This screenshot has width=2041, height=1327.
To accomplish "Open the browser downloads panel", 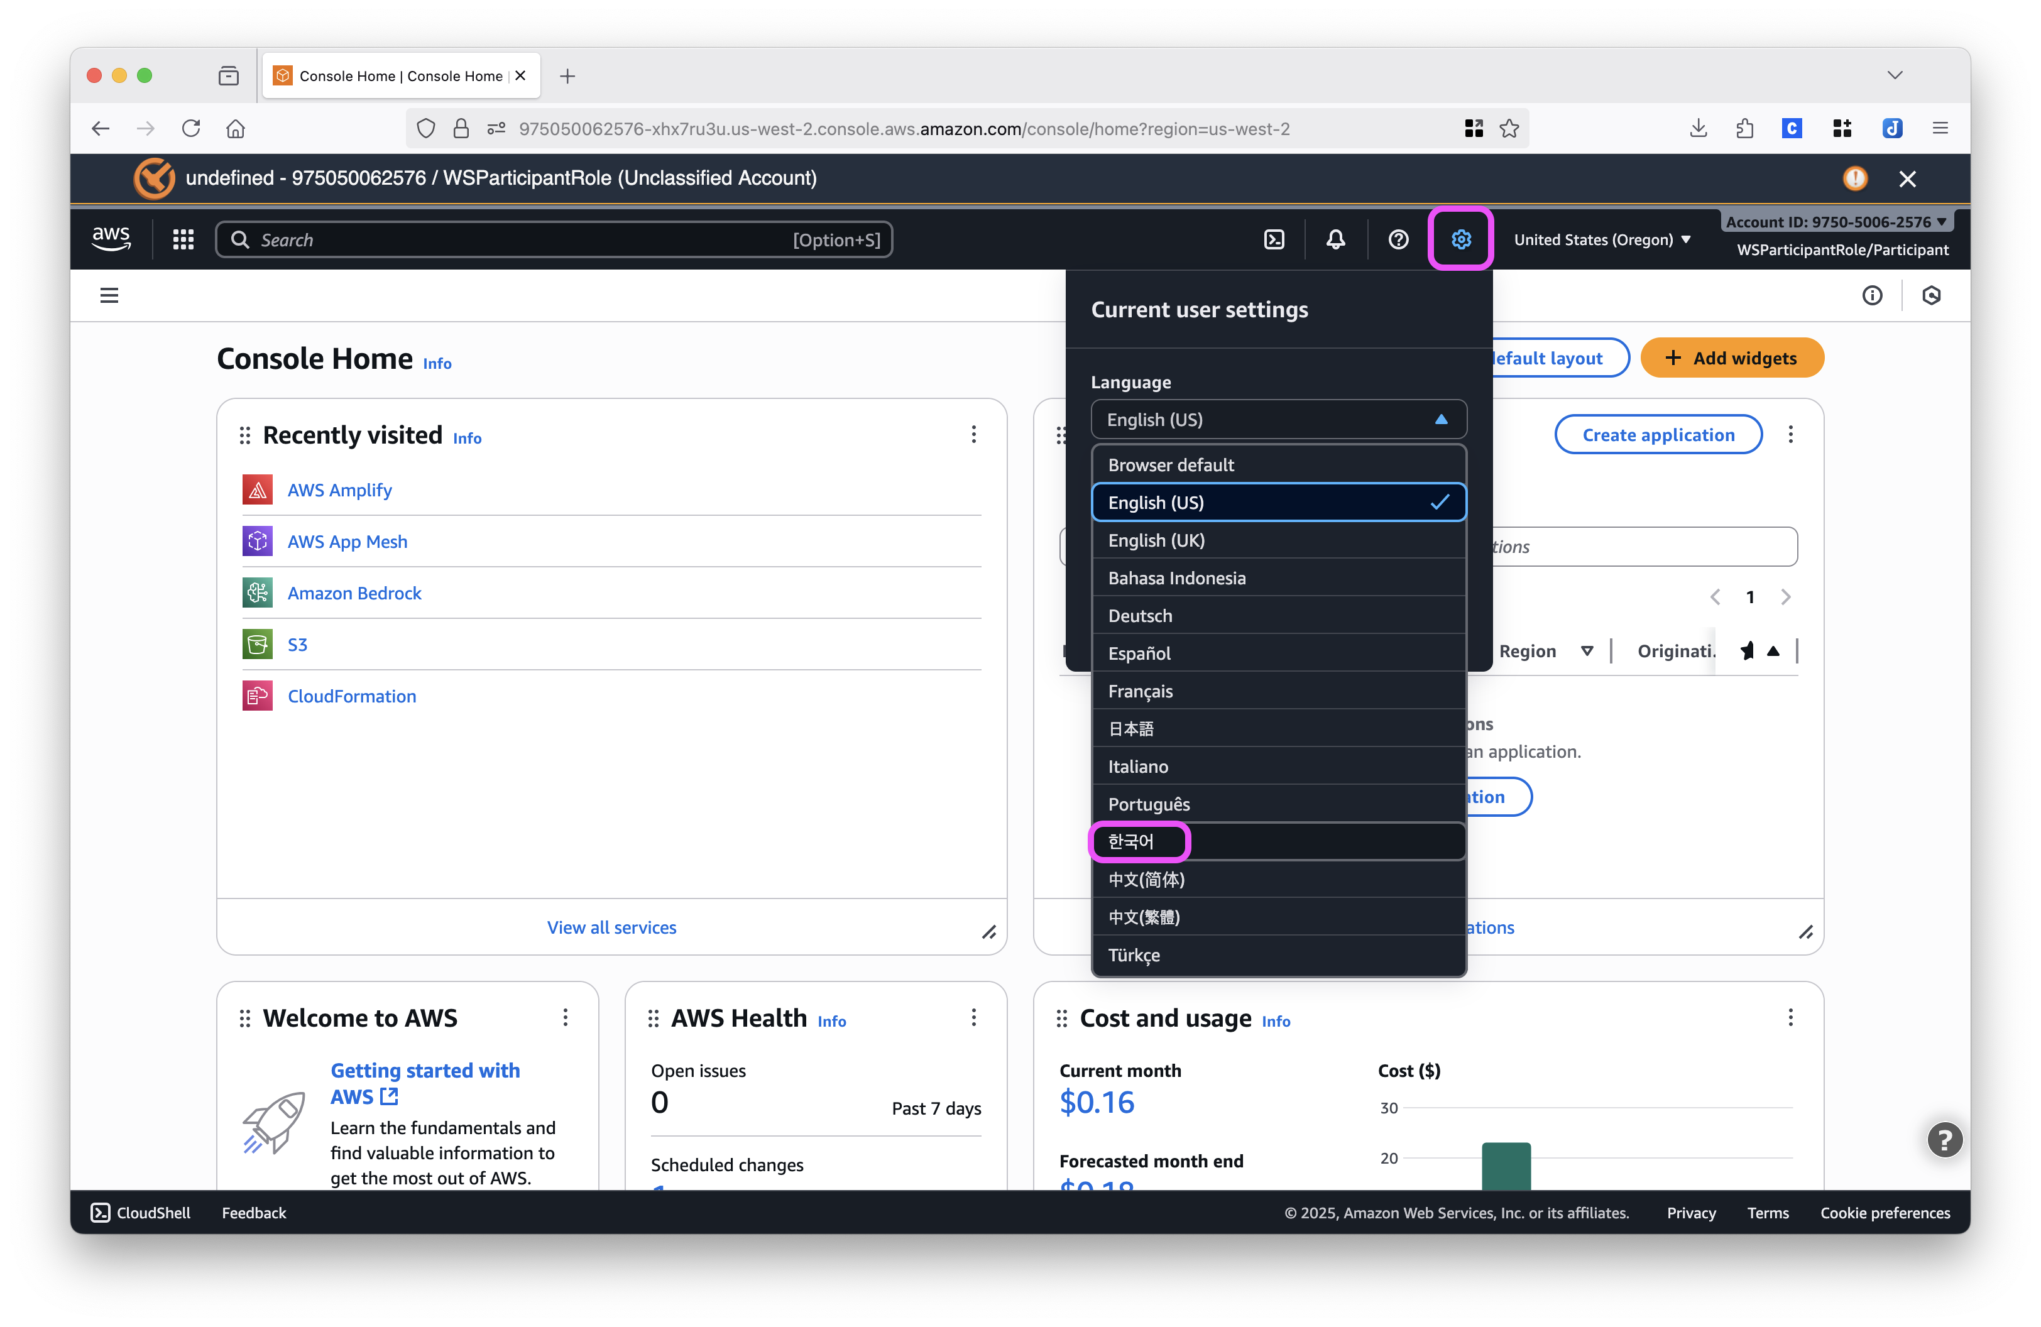I will 1698,129.
